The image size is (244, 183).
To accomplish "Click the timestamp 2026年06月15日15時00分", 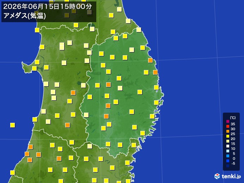I will (x=48, y=7).
